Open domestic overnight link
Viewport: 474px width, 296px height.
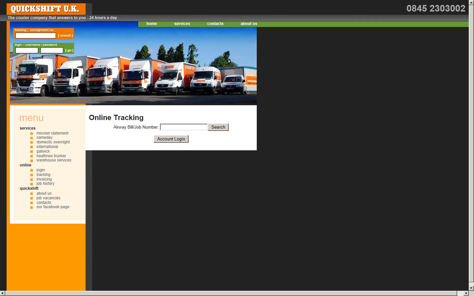53,142
